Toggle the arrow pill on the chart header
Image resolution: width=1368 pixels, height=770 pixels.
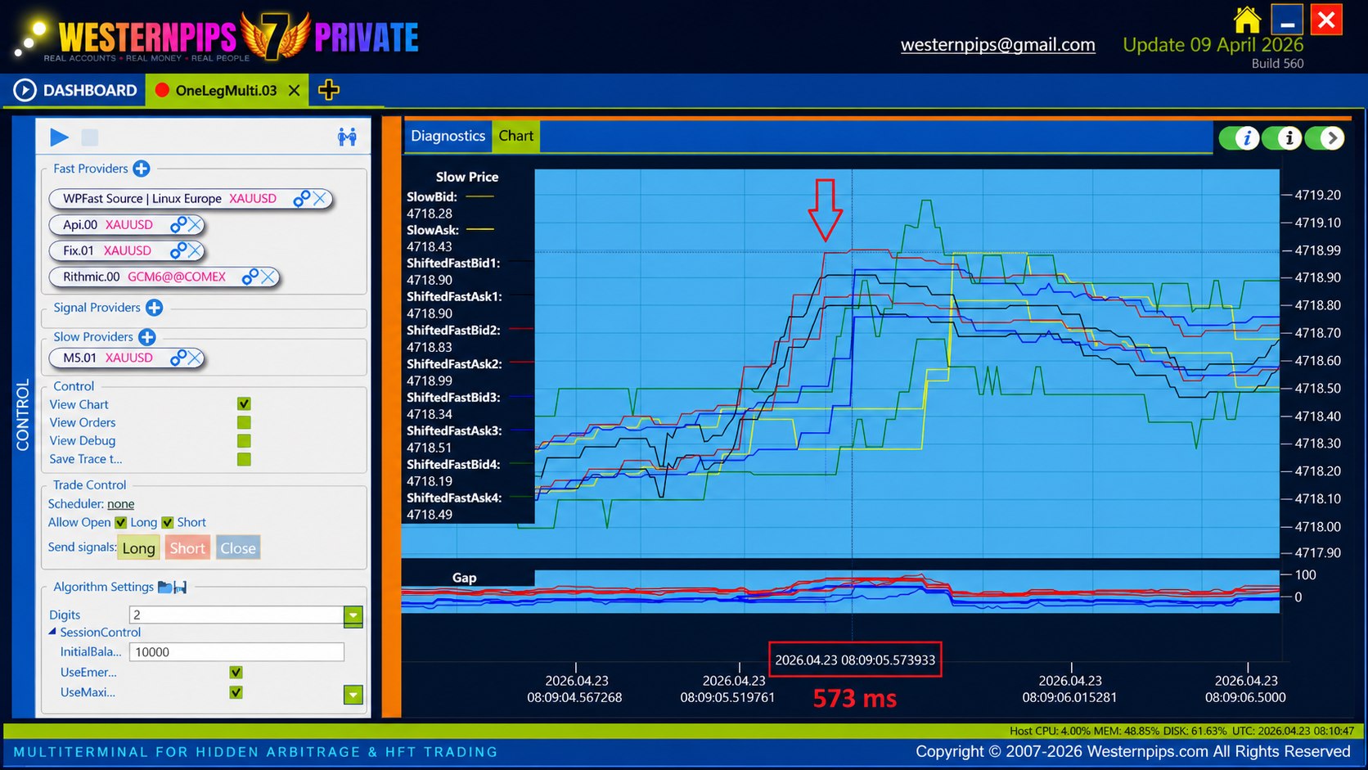pos(1325,138)
